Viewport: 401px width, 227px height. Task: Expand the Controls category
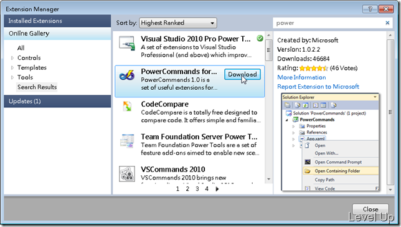coord(12,58)
